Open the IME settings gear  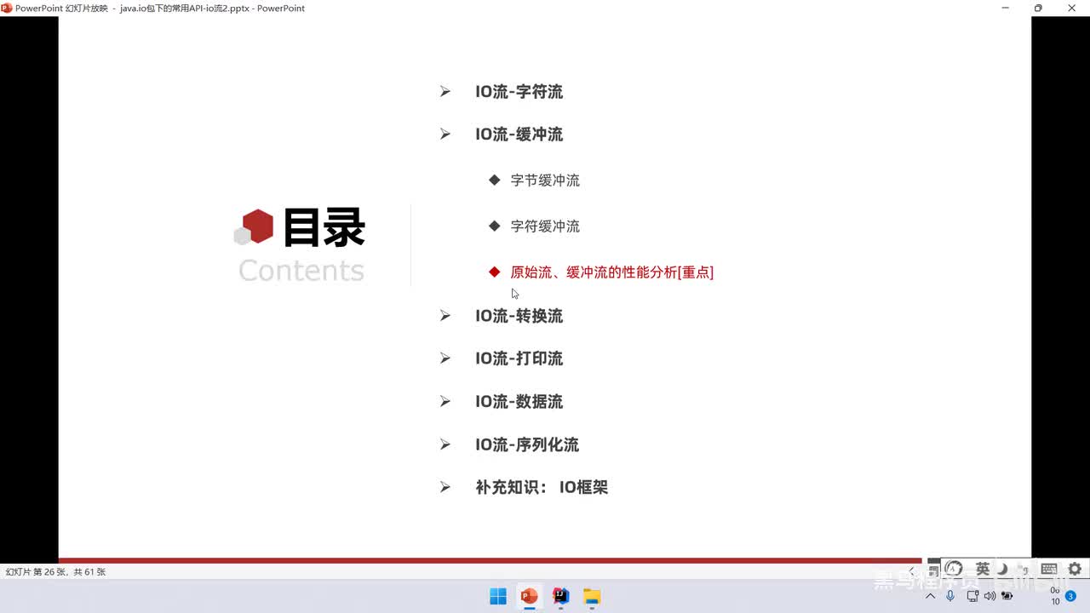[1075, 569]
